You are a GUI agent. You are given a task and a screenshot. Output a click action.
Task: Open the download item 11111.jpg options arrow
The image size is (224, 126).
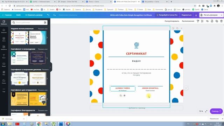pos(24,119)
